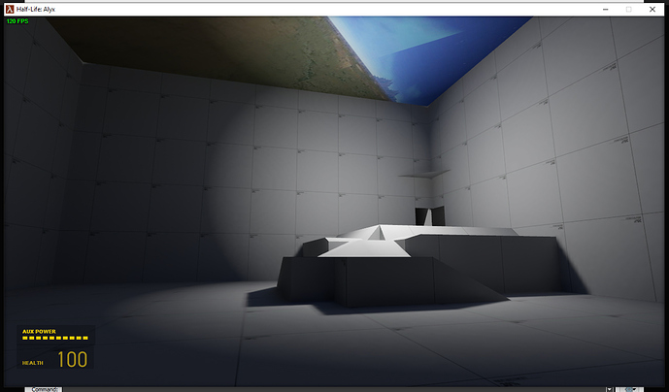Click the floating shelf on the back wall
The image size is (669, 392).
point(423,175)
